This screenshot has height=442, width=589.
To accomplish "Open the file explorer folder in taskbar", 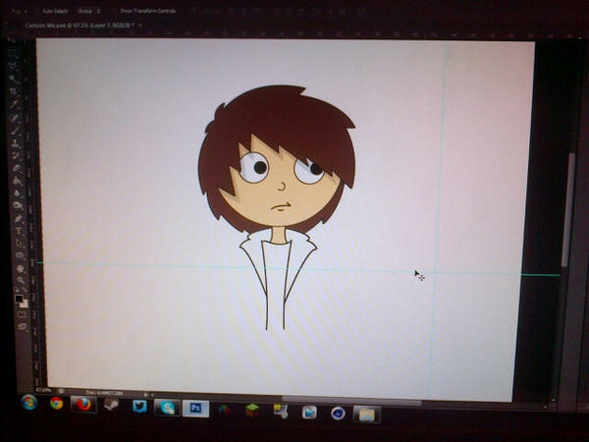I will [x=366, y=414].
